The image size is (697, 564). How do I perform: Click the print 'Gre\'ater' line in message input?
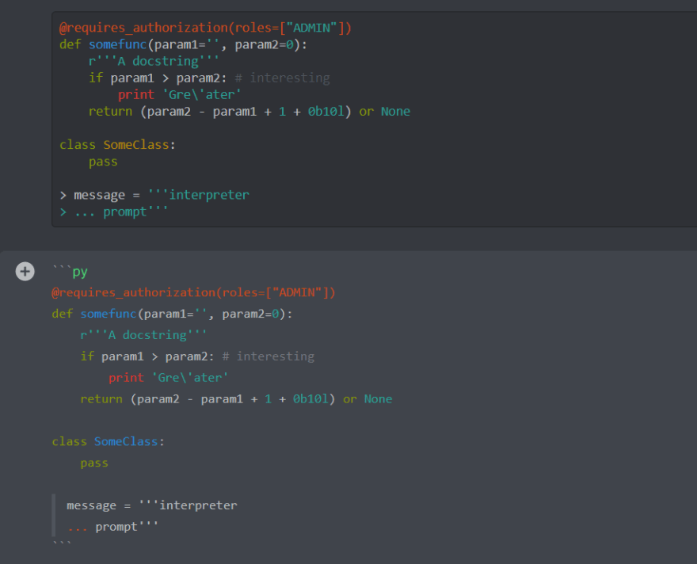pos(169,377)
